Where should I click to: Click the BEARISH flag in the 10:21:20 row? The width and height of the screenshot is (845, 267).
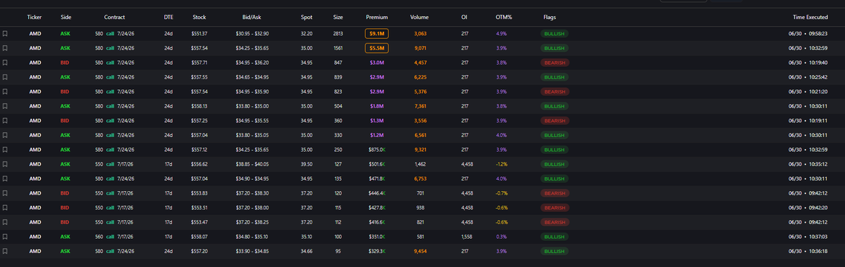(x=555, y=91)
